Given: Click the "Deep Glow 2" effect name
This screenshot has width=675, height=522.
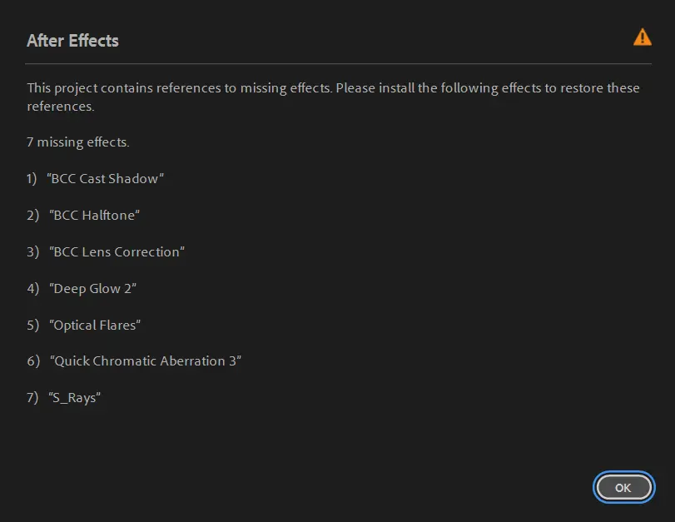Looking at the screenshot, I should click(93, 289).
